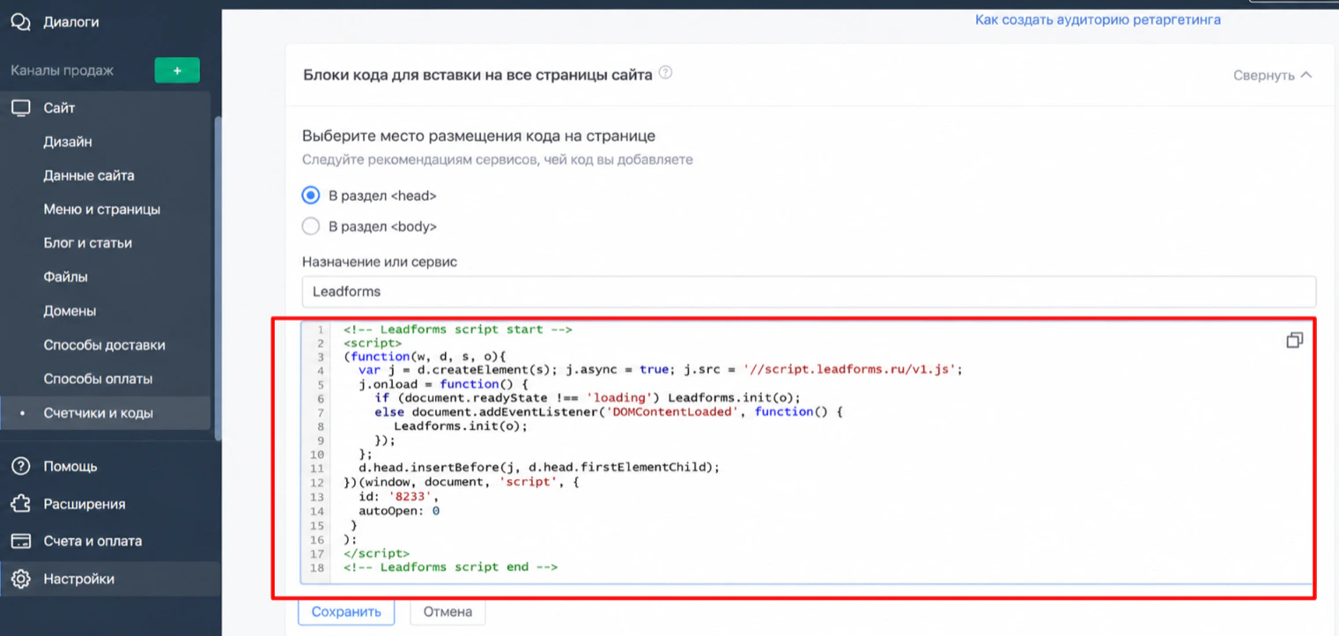The image size is (1339, 636).
Task: Collapse section with Свернуть chevron
Action: pos(1272,75)
